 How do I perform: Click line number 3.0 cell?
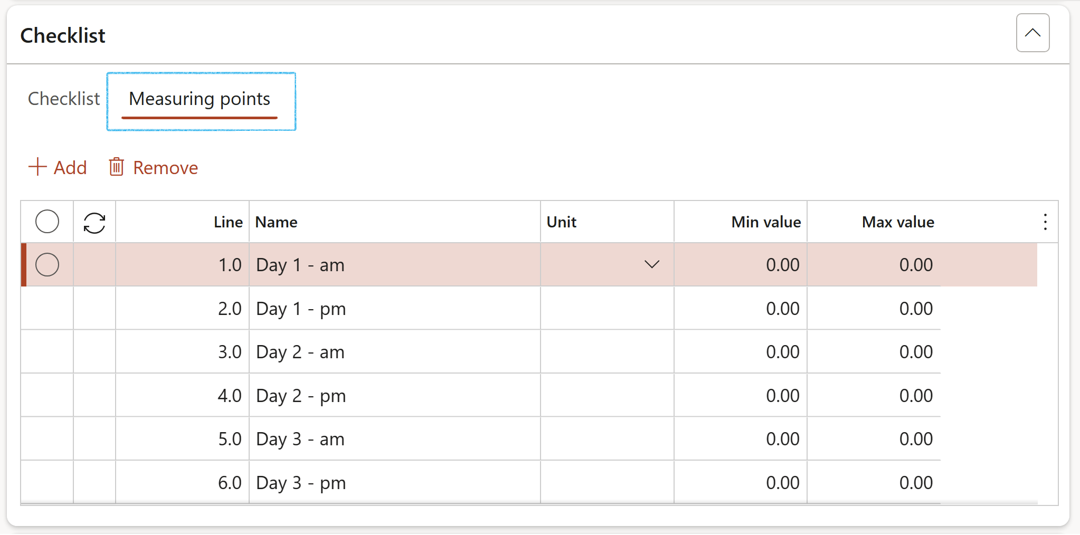(x=182, y=352)
